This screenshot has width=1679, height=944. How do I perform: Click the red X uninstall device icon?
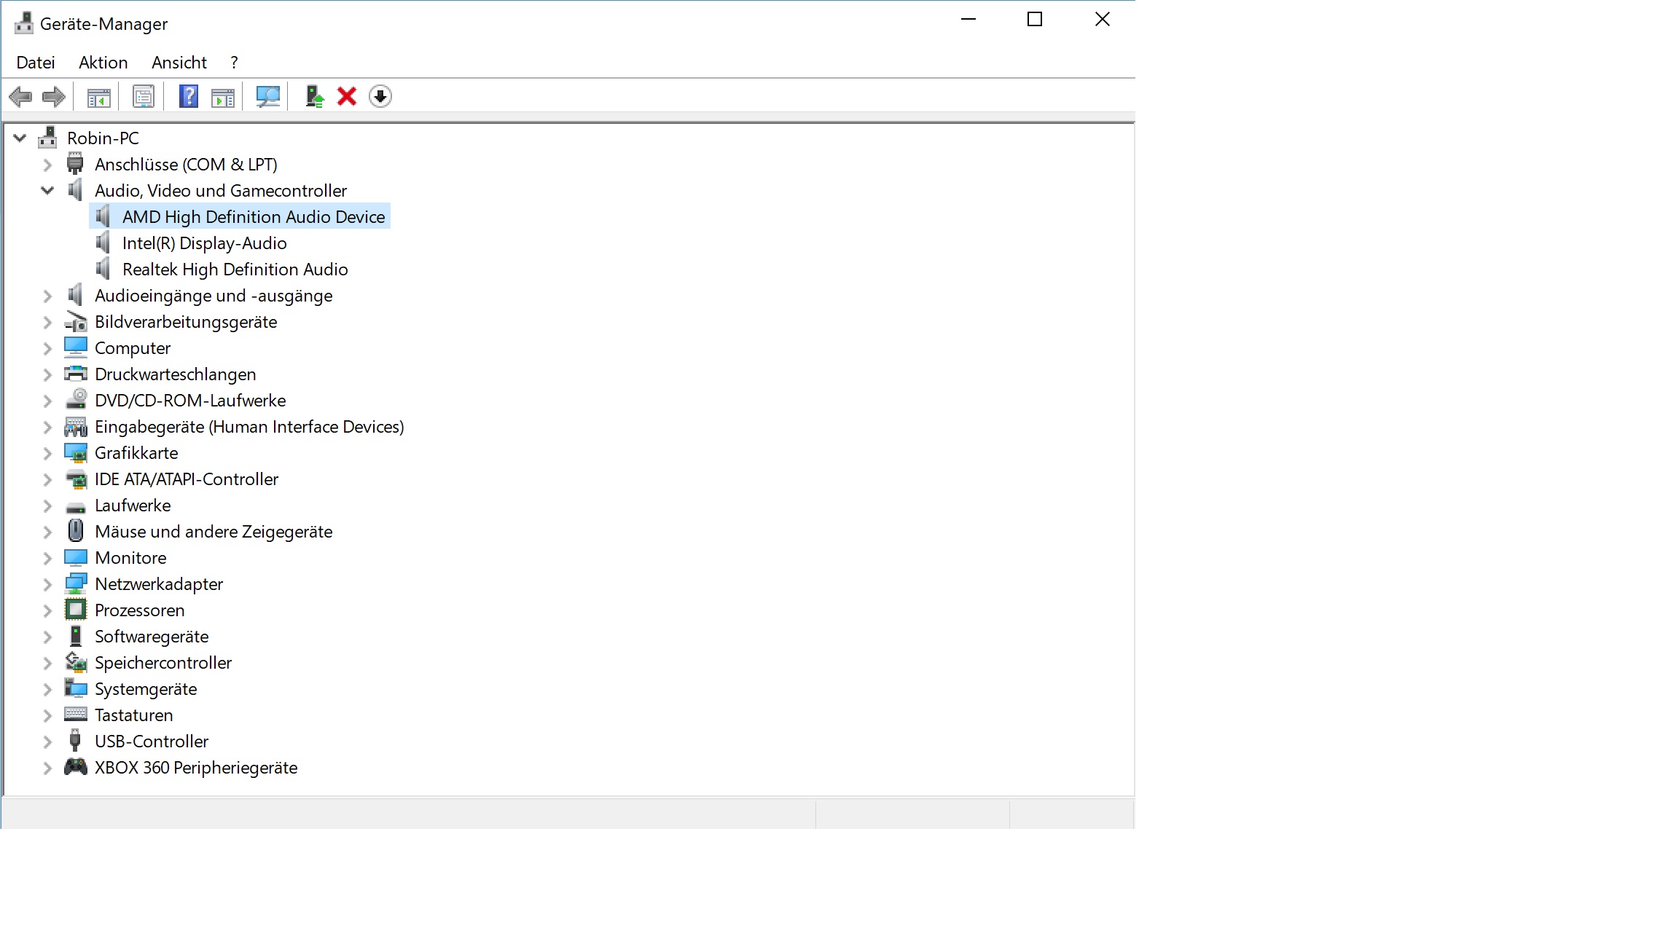[347, 97]
